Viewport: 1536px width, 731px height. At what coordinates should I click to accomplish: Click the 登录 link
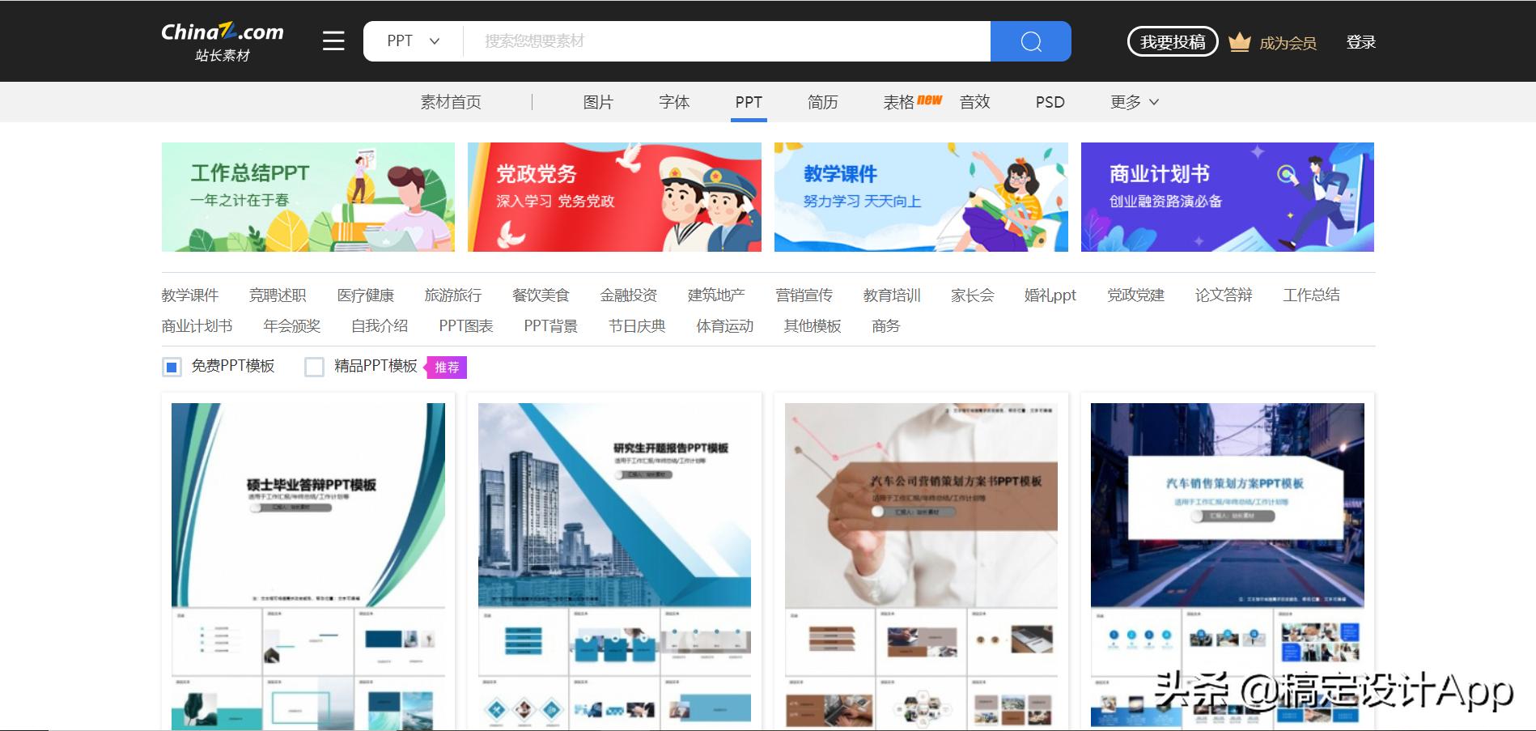1360,40
